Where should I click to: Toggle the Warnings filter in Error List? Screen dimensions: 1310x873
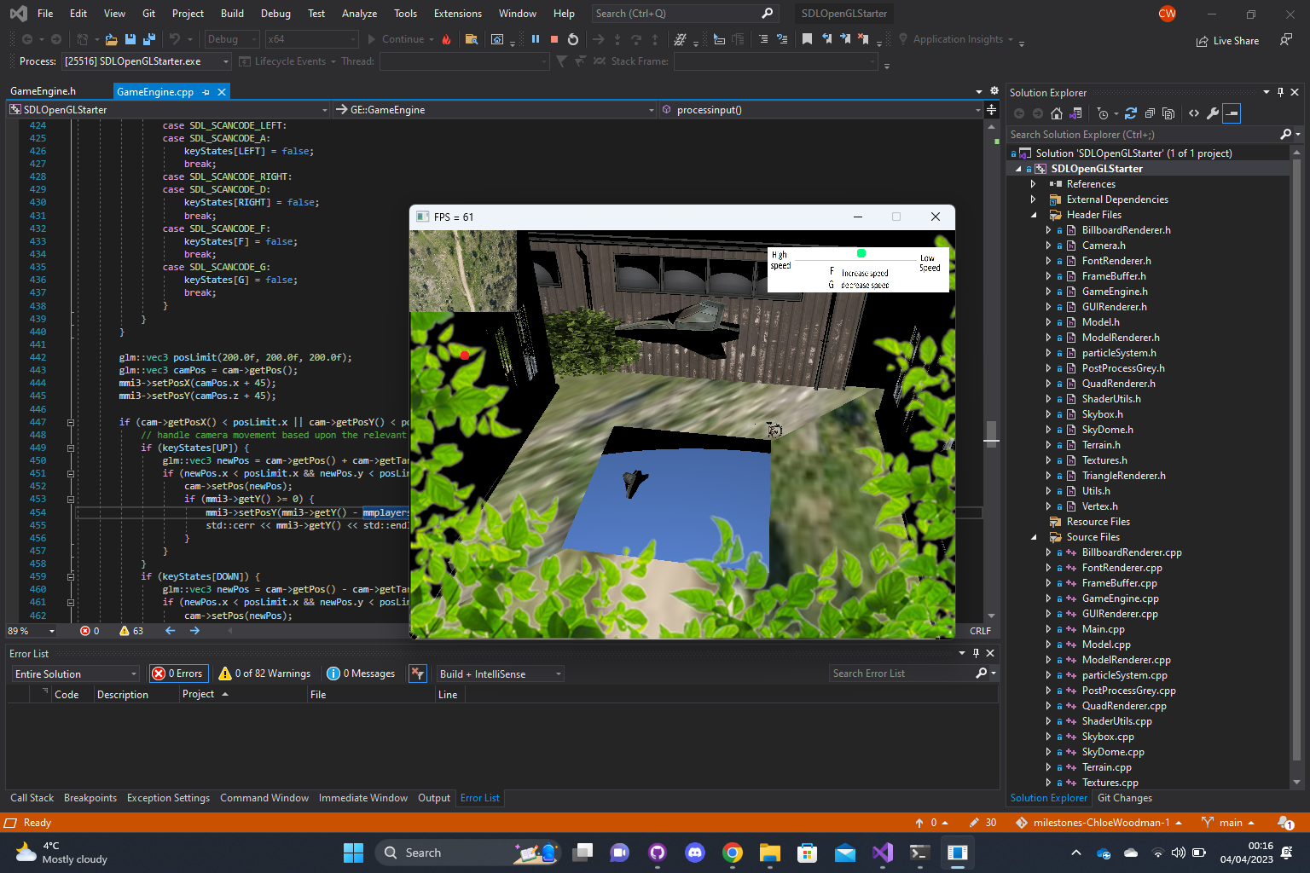[264, 674]
